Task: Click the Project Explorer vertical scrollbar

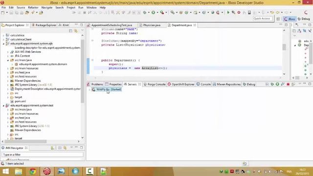Action: [x=83, y=71]
